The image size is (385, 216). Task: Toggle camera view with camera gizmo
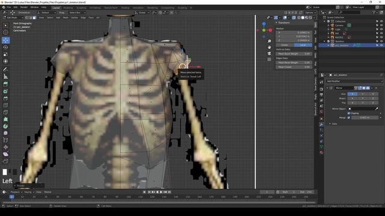click(x=269, y=53)
